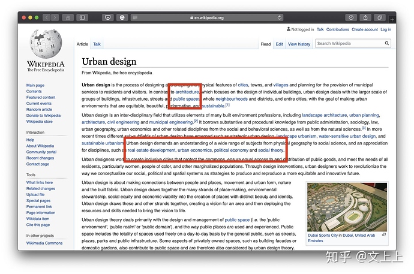Click the magnifier icon in Wikipedia search
This screenshot has height=274, width=414.
[387, 43]
